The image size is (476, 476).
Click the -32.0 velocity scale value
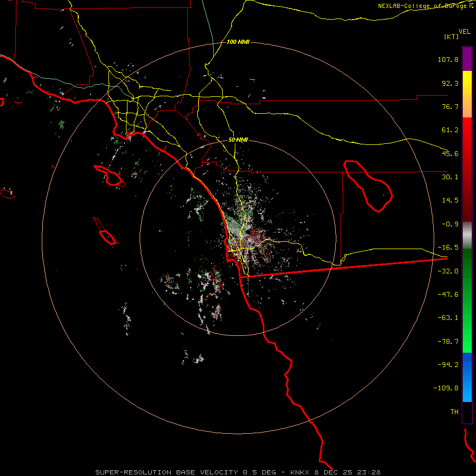(448, 271)
